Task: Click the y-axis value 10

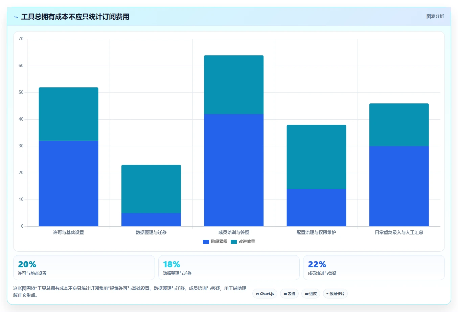Action: pyautogui.click(x=21, y=200)
